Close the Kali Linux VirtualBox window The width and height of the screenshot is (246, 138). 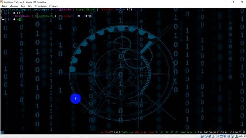242,2
